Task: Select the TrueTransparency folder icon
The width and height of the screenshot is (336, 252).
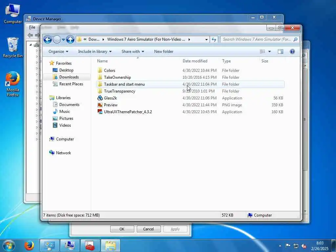Action: (x=100, y=91)
